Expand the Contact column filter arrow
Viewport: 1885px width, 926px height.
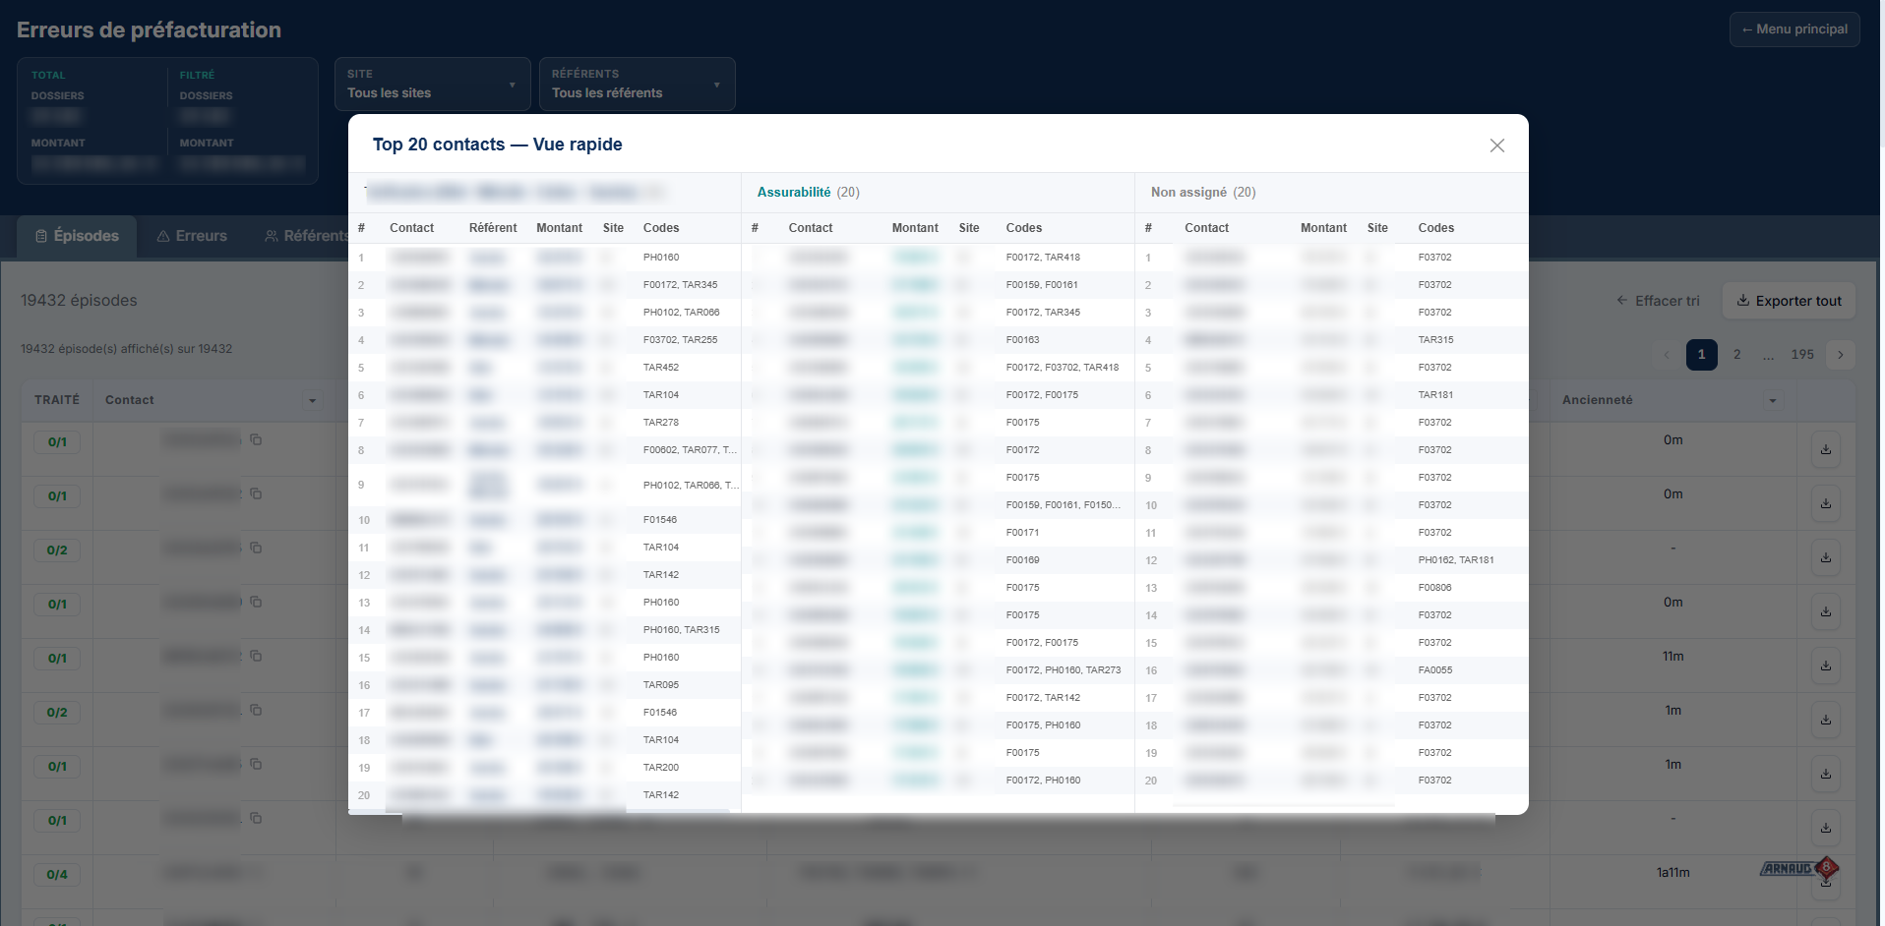click(312, 400)
